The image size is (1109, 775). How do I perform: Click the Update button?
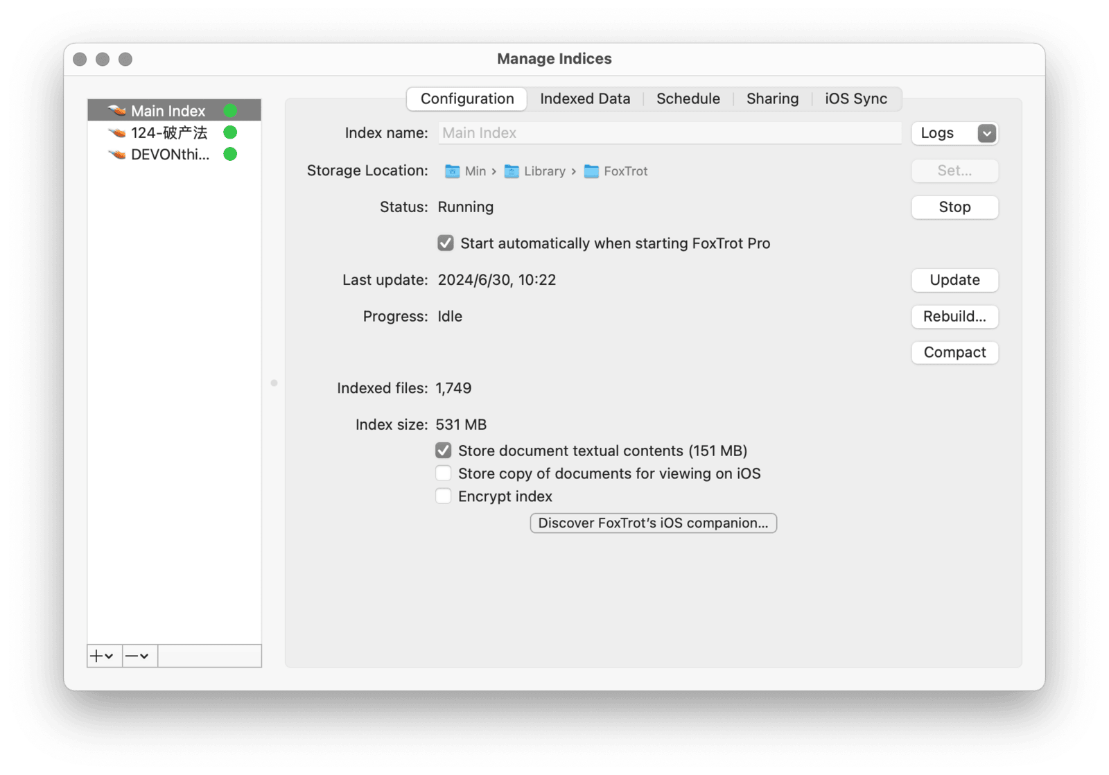954,280
